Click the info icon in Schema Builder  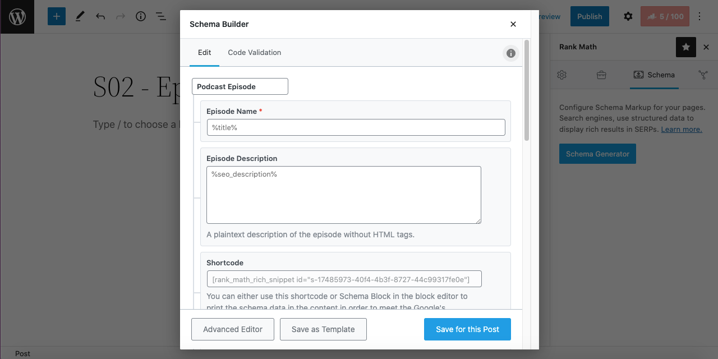(x=511, y=53)
